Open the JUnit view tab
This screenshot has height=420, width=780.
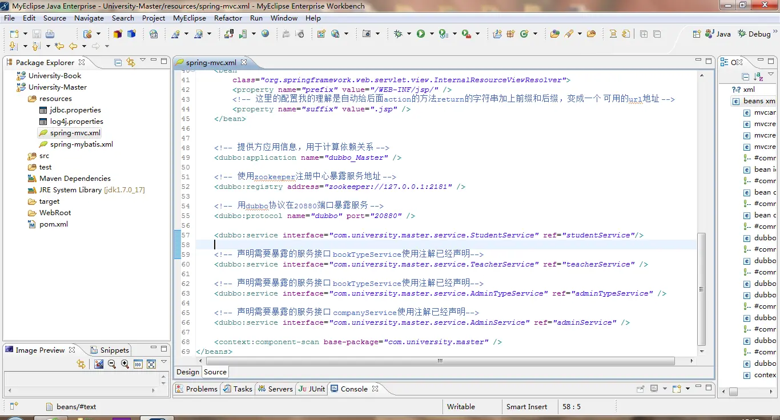tap(312, 389)
